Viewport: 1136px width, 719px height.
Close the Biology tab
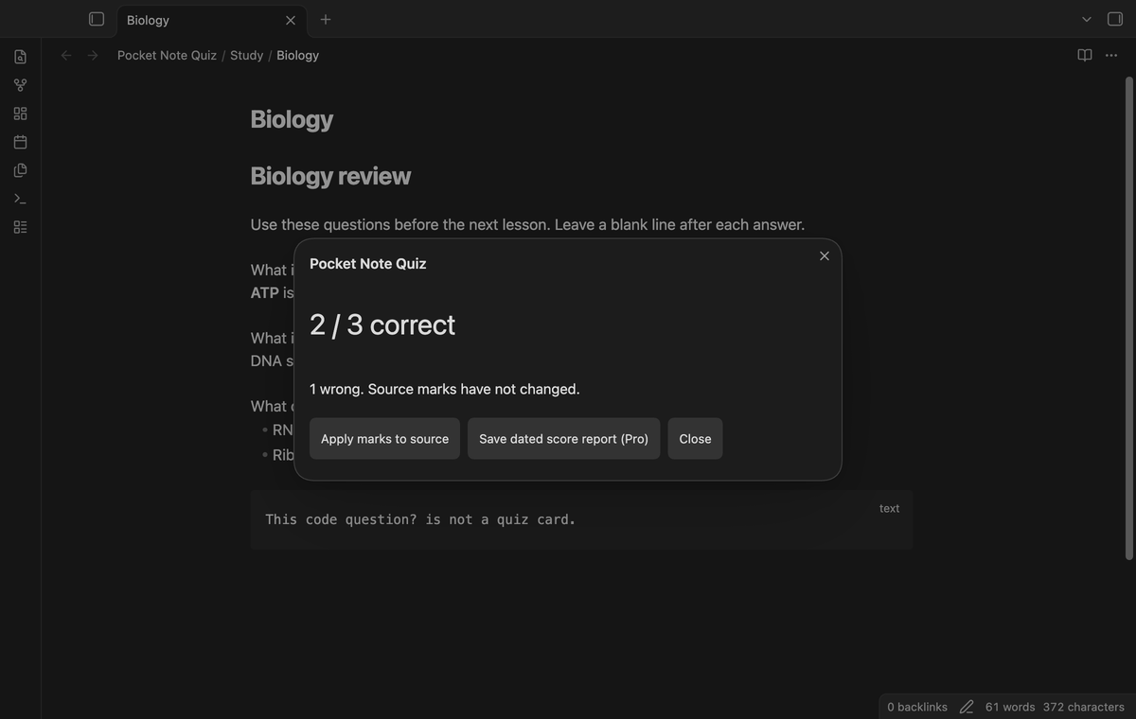[x=291, y=20]
